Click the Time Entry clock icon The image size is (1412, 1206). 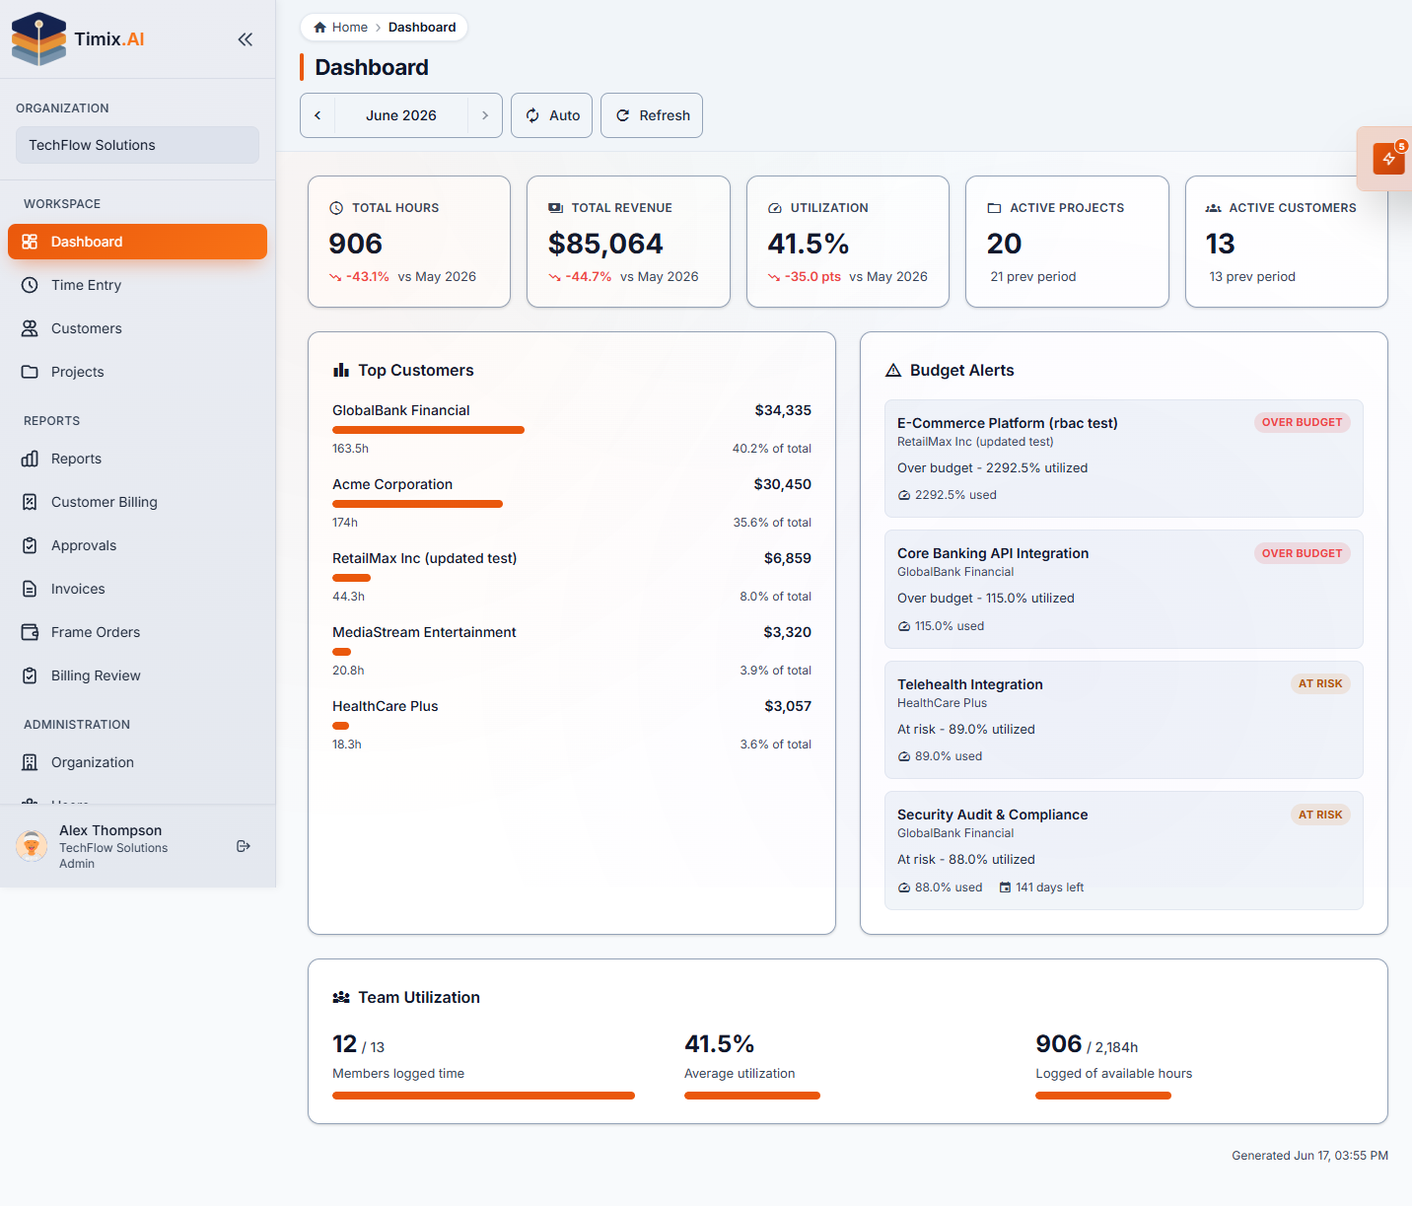[30, 285]
